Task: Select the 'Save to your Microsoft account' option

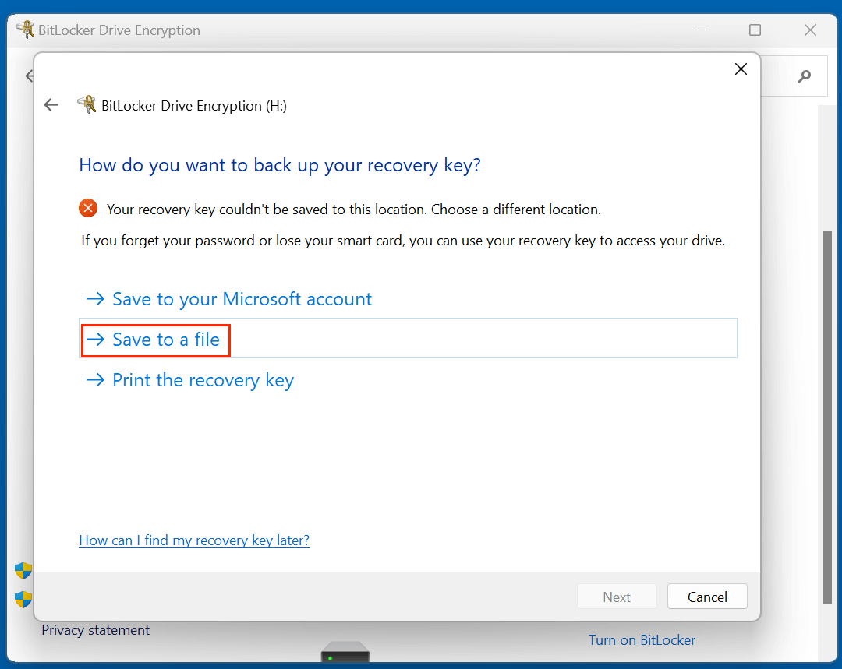Action: (242, 298)
